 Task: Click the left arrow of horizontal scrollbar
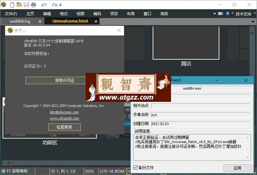pos(9,163)
